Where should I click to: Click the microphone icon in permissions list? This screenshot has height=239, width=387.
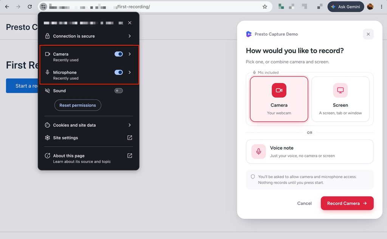[47, 72]
